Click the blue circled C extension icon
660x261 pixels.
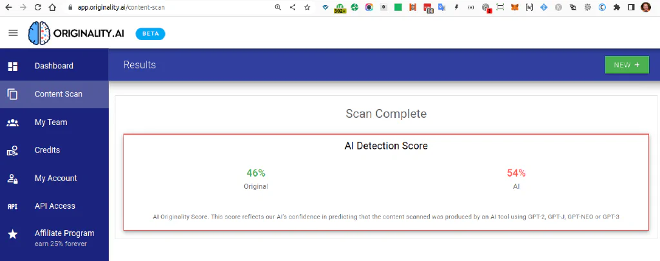pos(602,7)
